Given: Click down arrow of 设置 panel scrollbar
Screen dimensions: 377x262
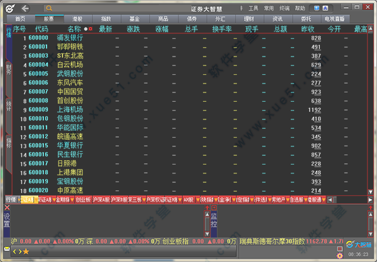Looking at the screenshot, I should (x=207, y=234).
